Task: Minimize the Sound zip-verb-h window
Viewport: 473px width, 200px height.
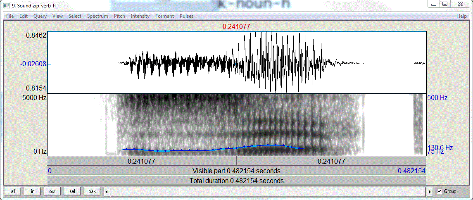Action: click(x=434, y=4)
